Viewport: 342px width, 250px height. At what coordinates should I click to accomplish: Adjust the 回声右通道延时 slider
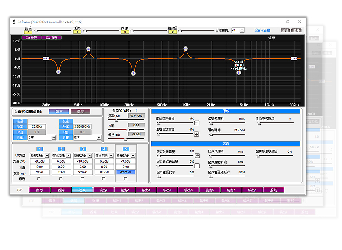pos(227,176)
